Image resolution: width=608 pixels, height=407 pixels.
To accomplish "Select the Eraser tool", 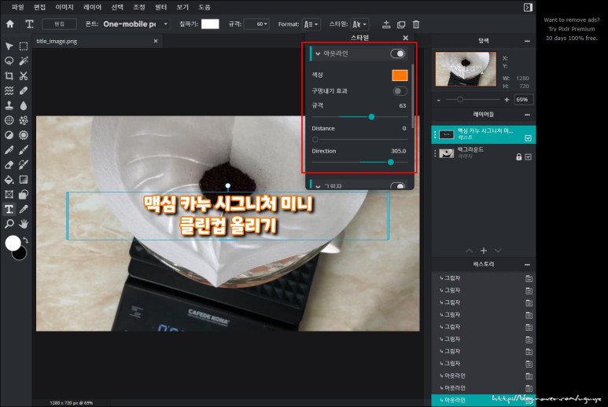I will coord(9,164).
